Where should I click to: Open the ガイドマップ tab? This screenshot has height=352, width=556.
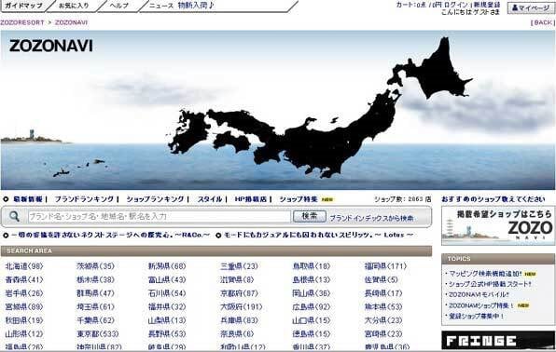[x=23, y=6]
